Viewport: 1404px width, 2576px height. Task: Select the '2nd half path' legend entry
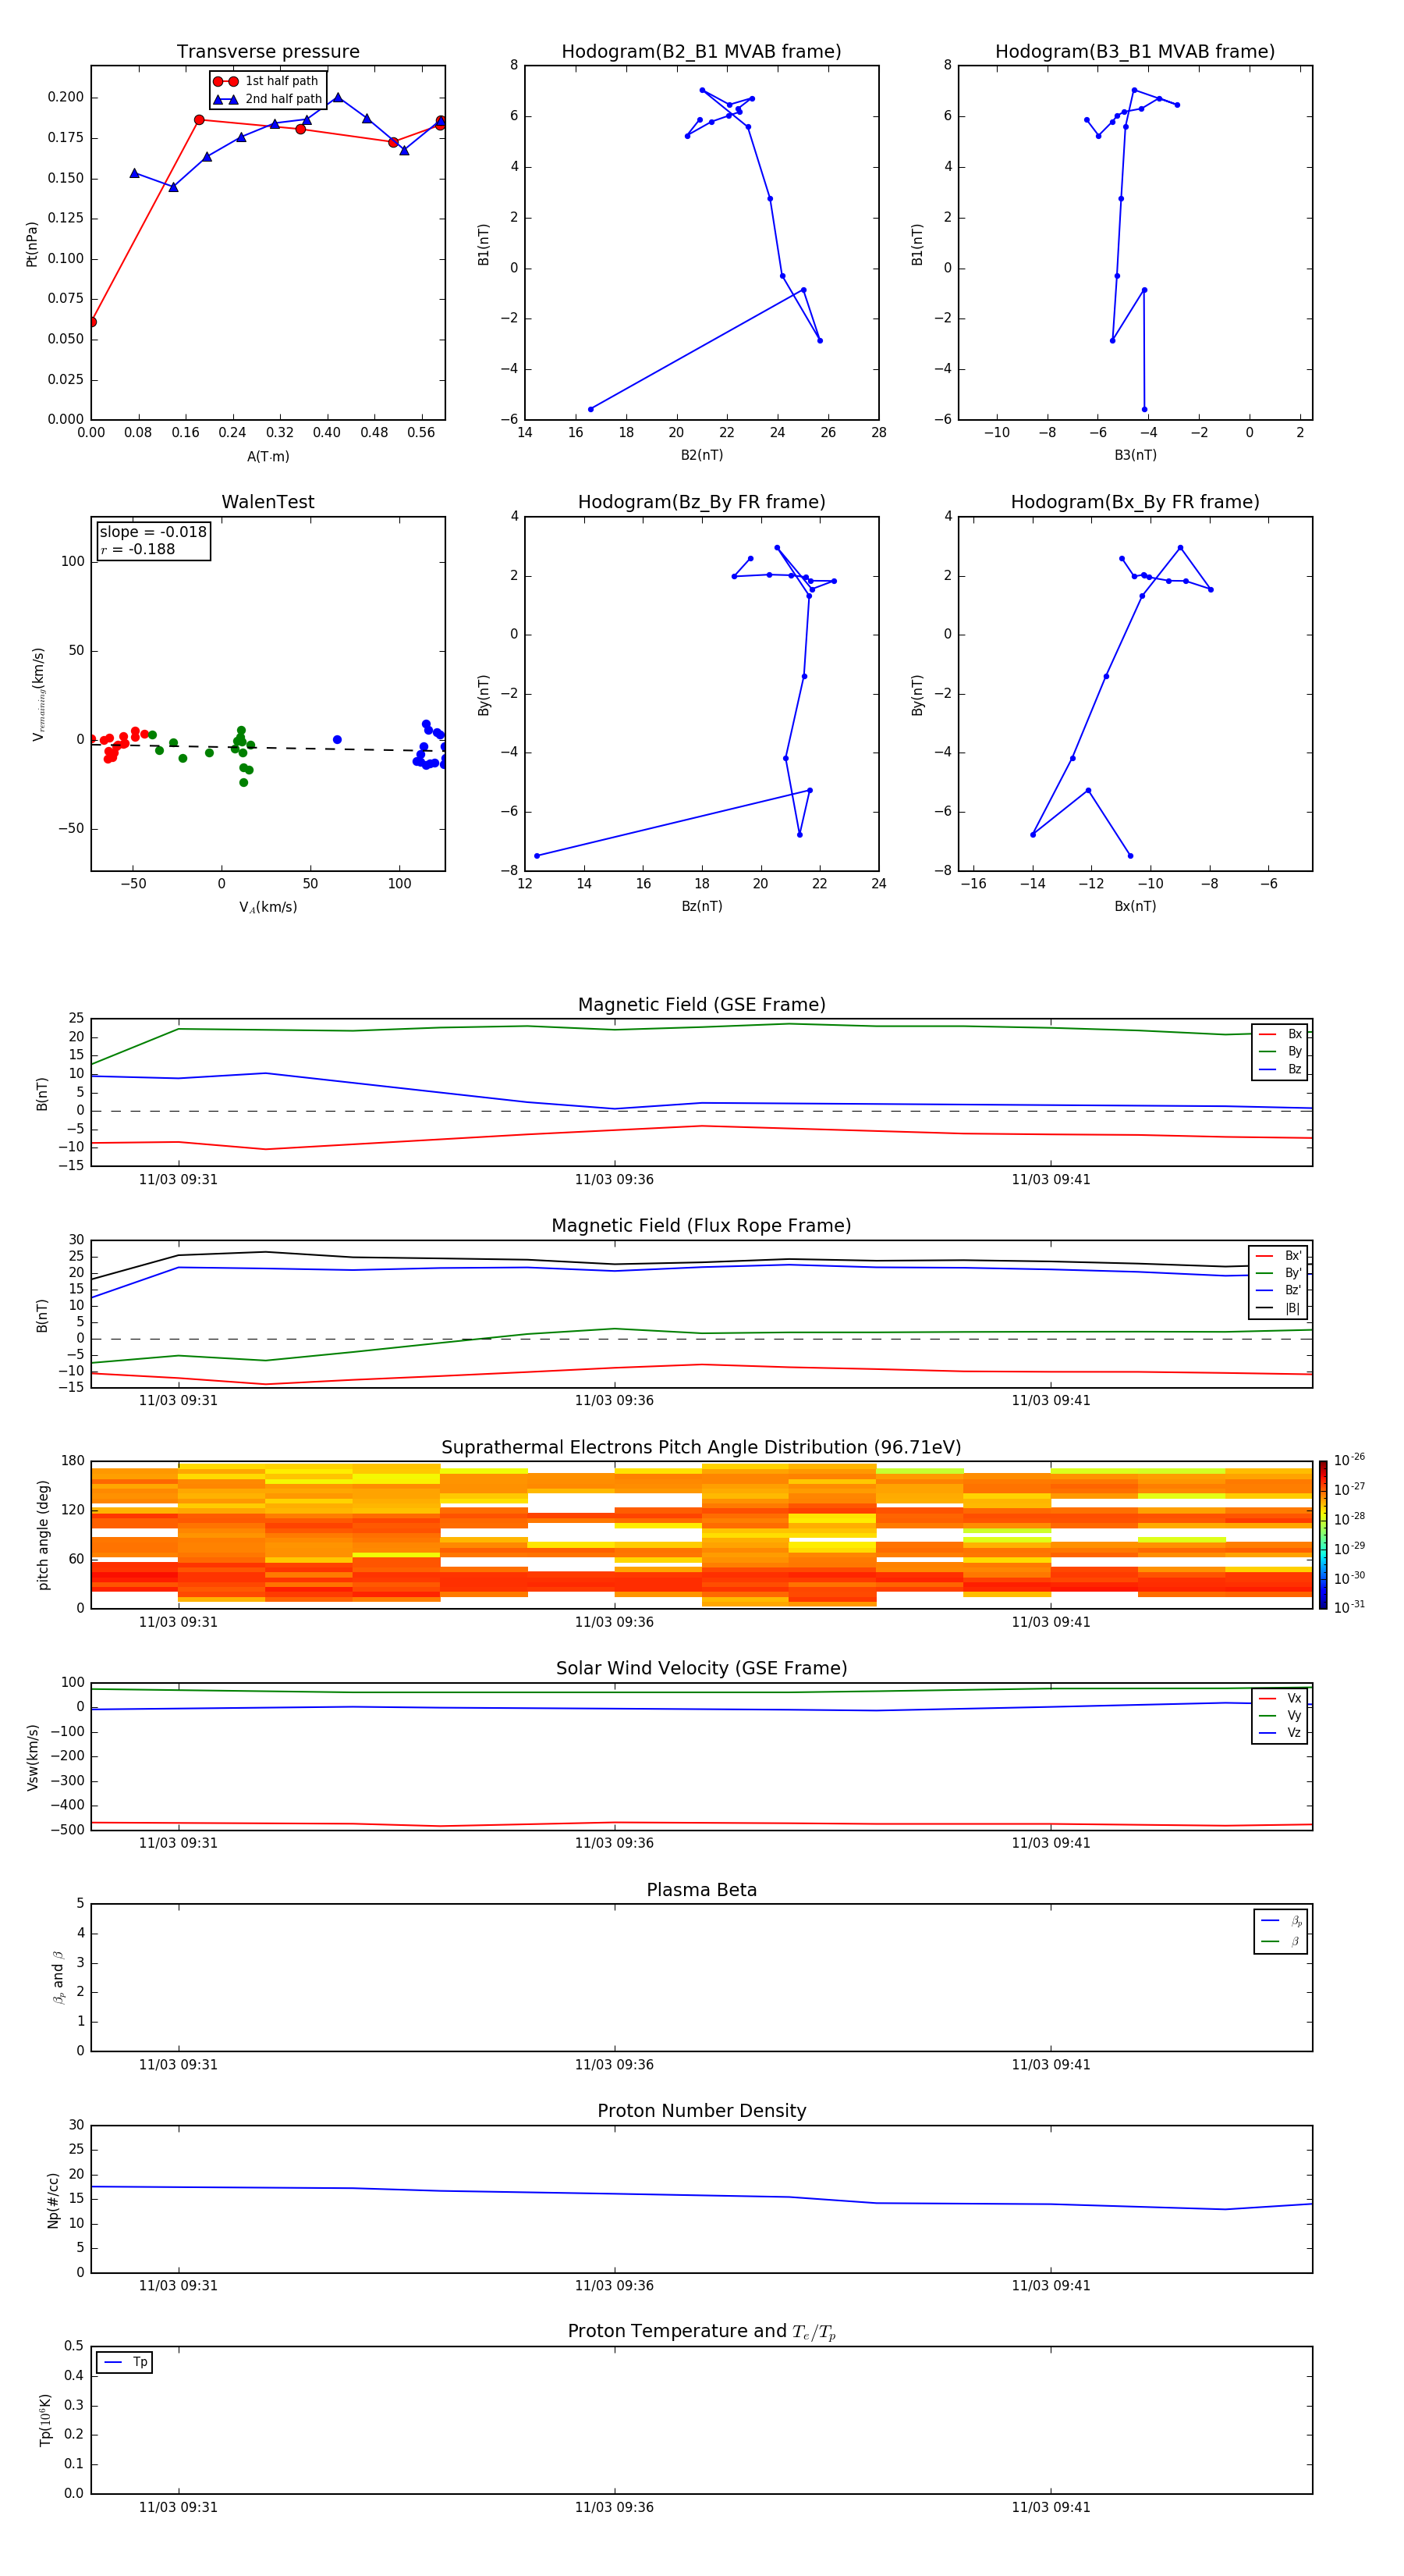pos(269,99)
